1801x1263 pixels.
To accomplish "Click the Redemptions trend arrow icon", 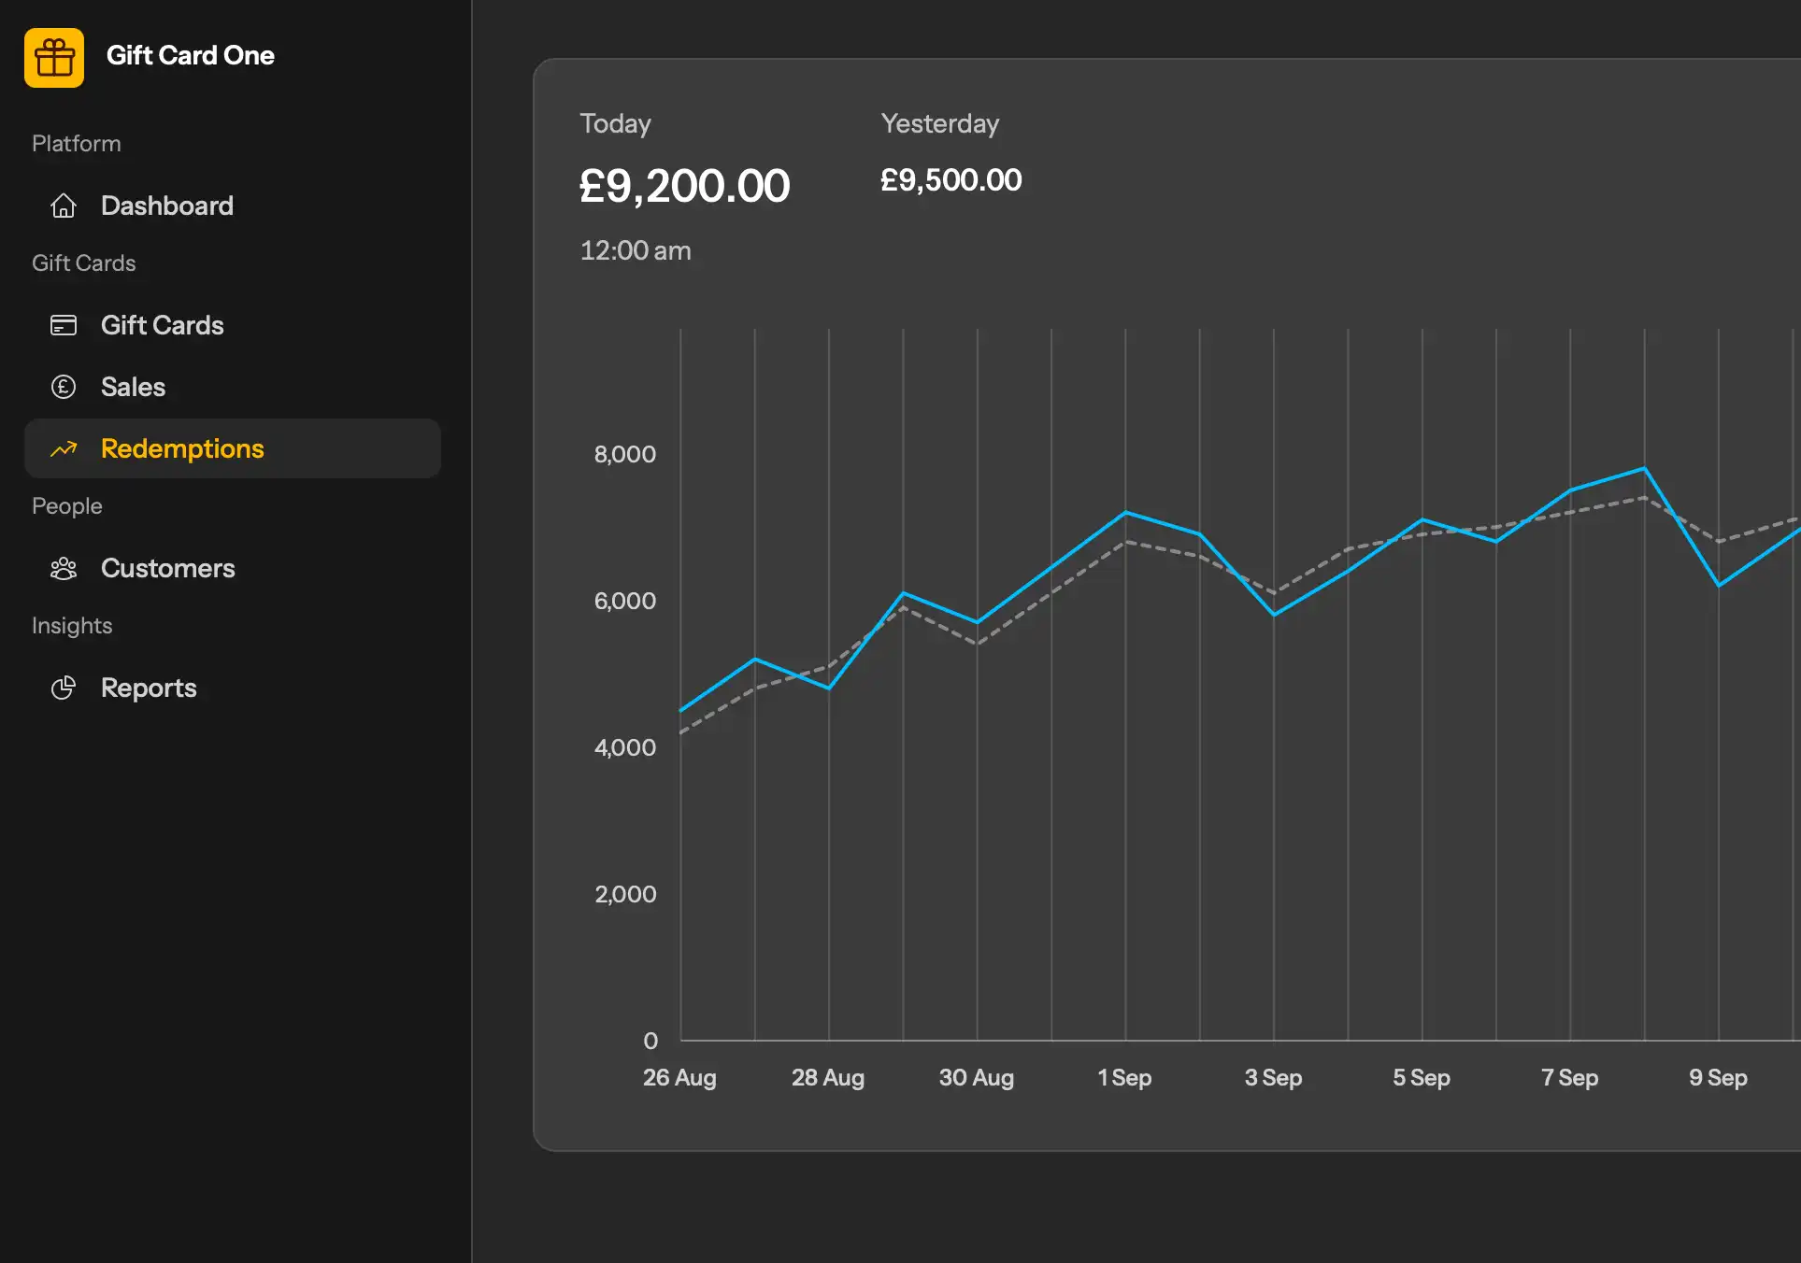I will tap(64, 449).
